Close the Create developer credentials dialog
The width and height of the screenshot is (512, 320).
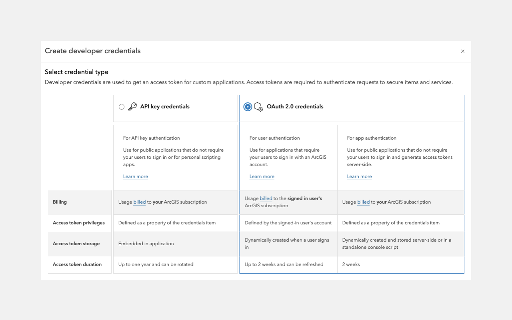click(x=463, y=51)
